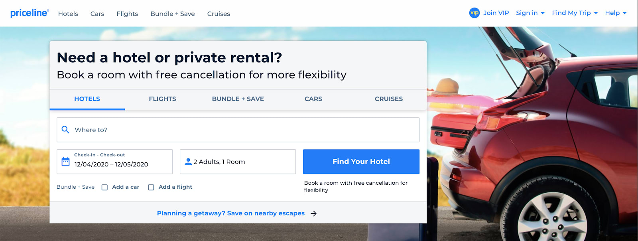This screenshot has width=638, height=241.
Task: Switch to the CRUISES tab
Action: (x=388, y=99)
